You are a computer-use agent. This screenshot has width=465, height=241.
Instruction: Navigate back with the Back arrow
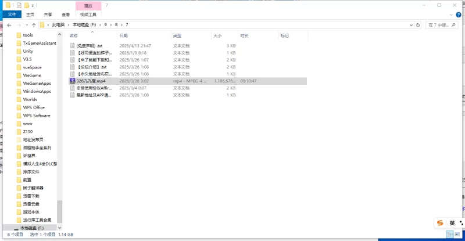9,25
